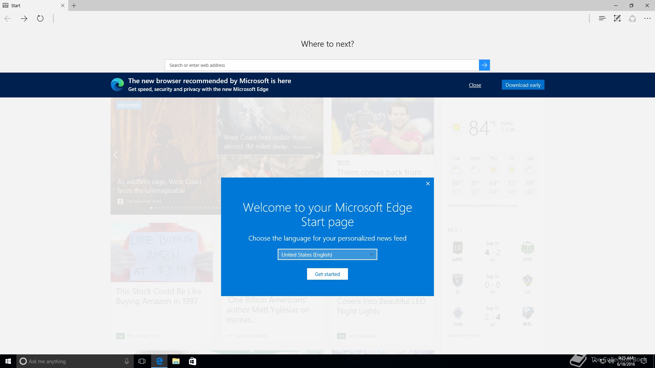Dismiss the banner using the Close link
This screenshot has width=655, height=368.
pos(475,85)
